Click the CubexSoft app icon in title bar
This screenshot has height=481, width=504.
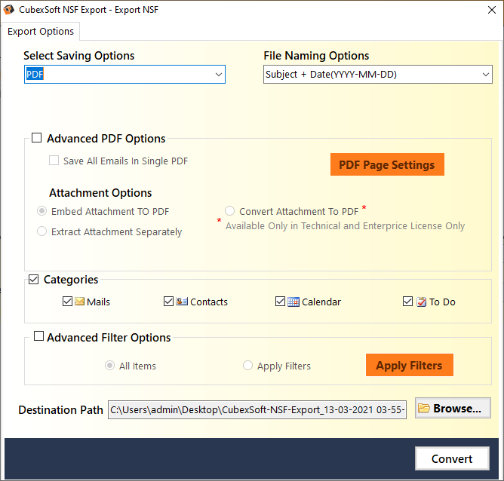9,11
